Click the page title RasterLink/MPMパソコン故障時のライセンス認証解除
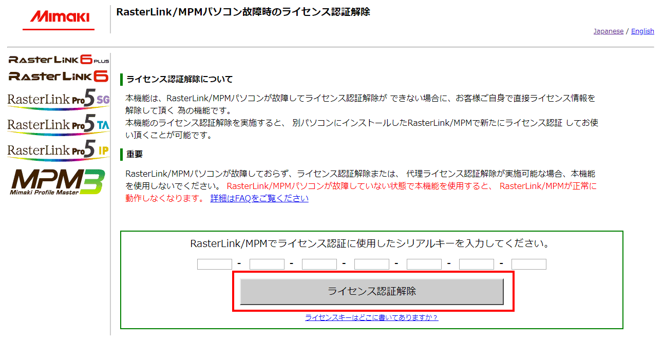The height and width of the screenshot is (340, 663). [x=243, y=12]
